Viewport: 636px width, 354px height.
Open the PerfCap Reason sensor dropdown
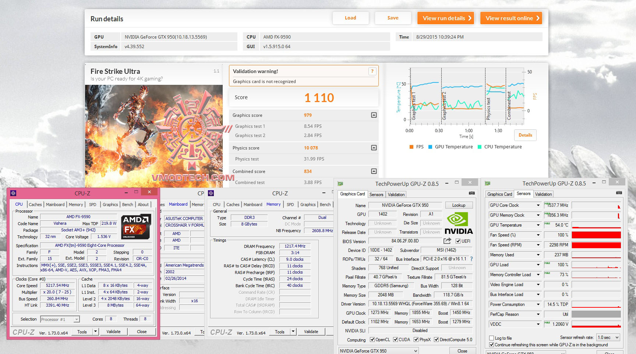pyautogui.click(x=538, y=314)
